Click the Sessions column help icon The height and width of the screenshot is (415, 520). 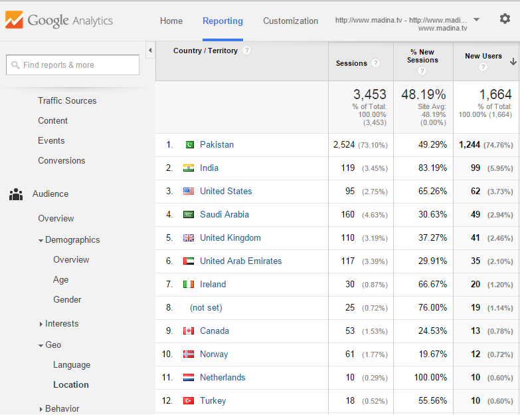coord(375,63)
